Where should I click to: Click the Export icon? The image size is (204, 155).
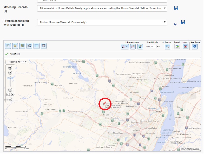pyautogui.click(x=177, y=46)
